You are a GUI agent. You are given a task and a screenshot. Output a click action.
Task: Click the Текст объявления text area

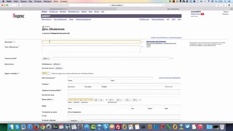[91, 49]
